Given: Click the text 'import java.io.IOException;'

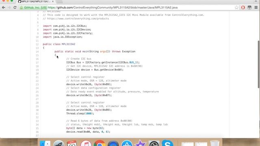Looking at the screenshot, I should tap(63, 37).
